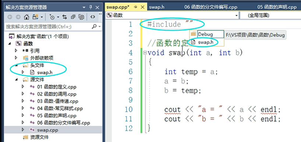The height and width of the screenshot is (142, 301).
Task: Click the Home icon in Solution Explorer toolbar
Action: point(26,17)
